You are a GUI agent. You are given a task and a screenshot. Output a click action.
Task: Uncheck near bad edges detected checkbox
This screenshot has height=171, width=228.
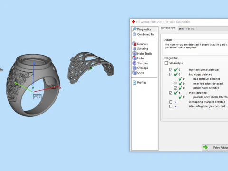[x=175, y=84]
